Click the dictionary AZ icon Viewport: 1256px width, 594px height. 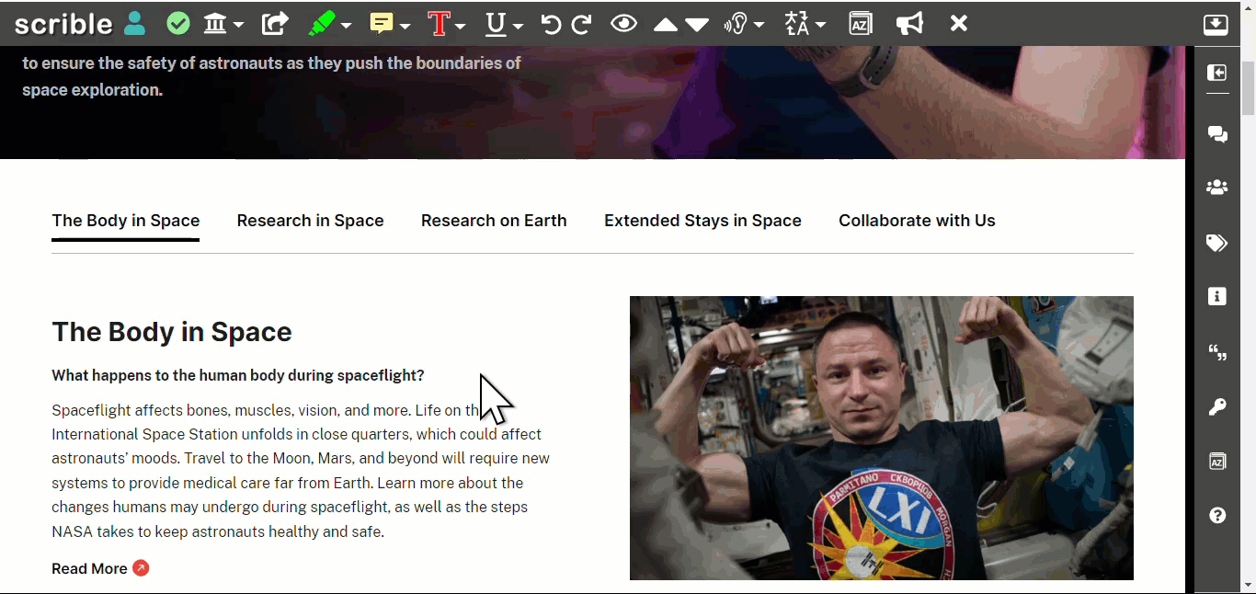click(x=861, y=23)
